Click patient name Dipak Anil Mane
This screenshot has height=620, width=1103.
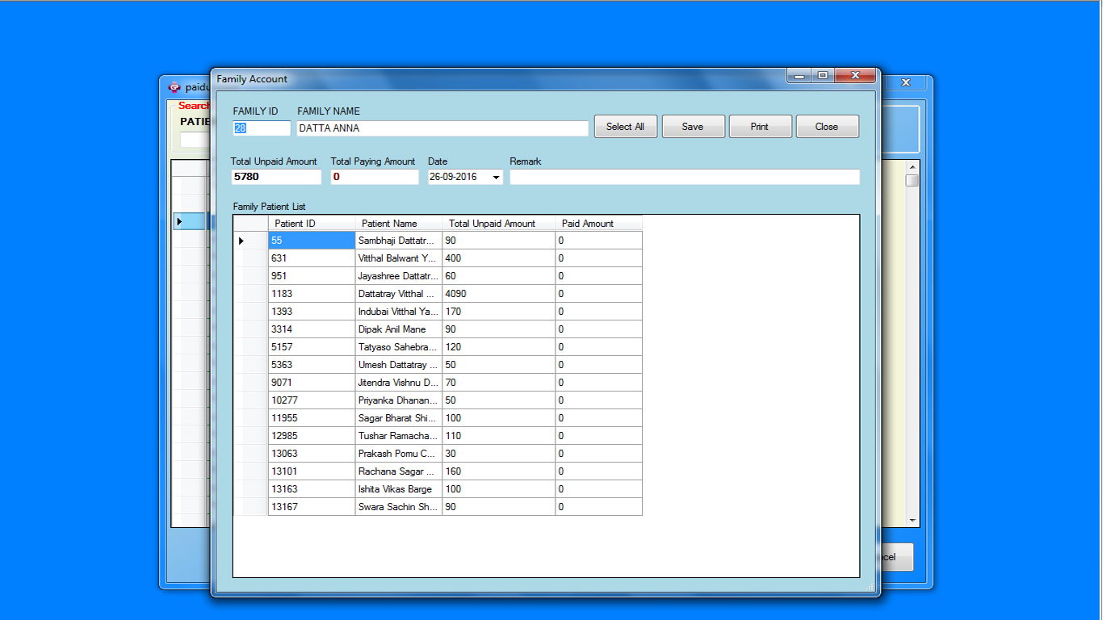point(399,329)
